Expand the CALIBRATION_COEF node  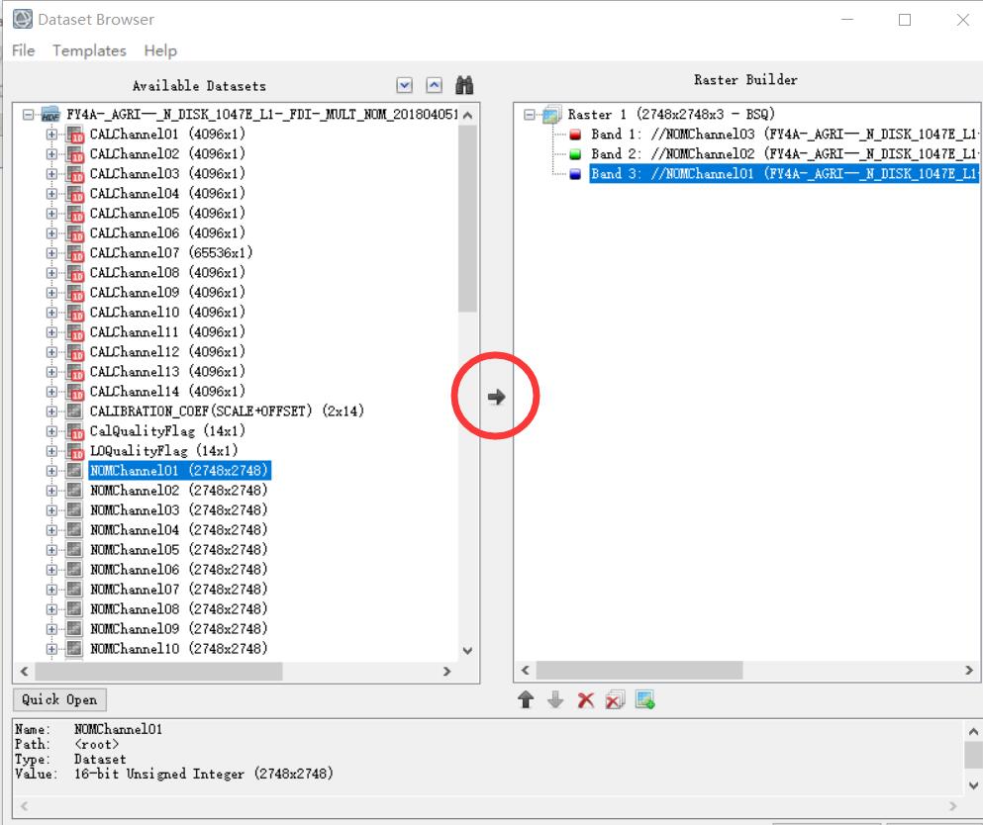[51, 412]
